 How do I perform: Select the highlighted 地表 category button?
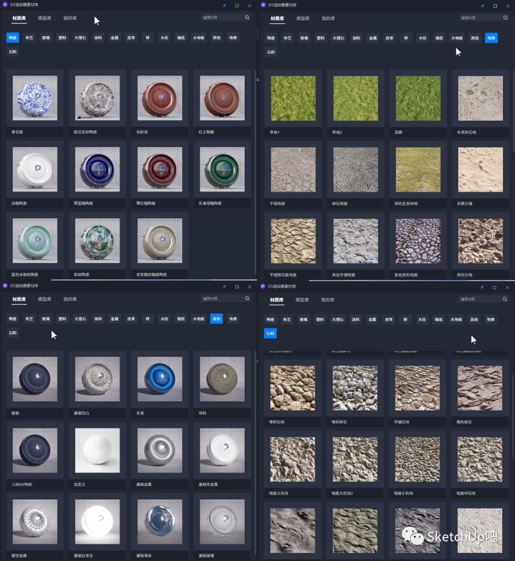[x=491, y=38]
